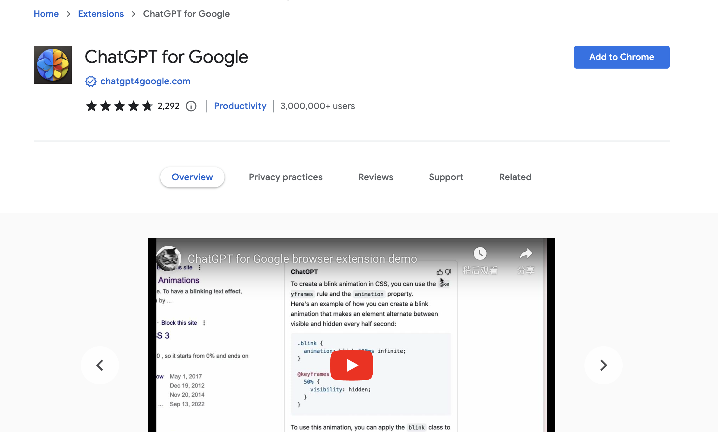Click the thumbs down icon on ChatGPT panel

click(x=447, y=272)
